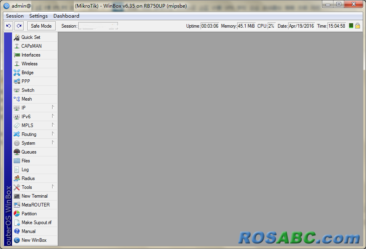Click the Undo toolbar button
The width and height of the screenshot is (366, 249).
(9, 26)
